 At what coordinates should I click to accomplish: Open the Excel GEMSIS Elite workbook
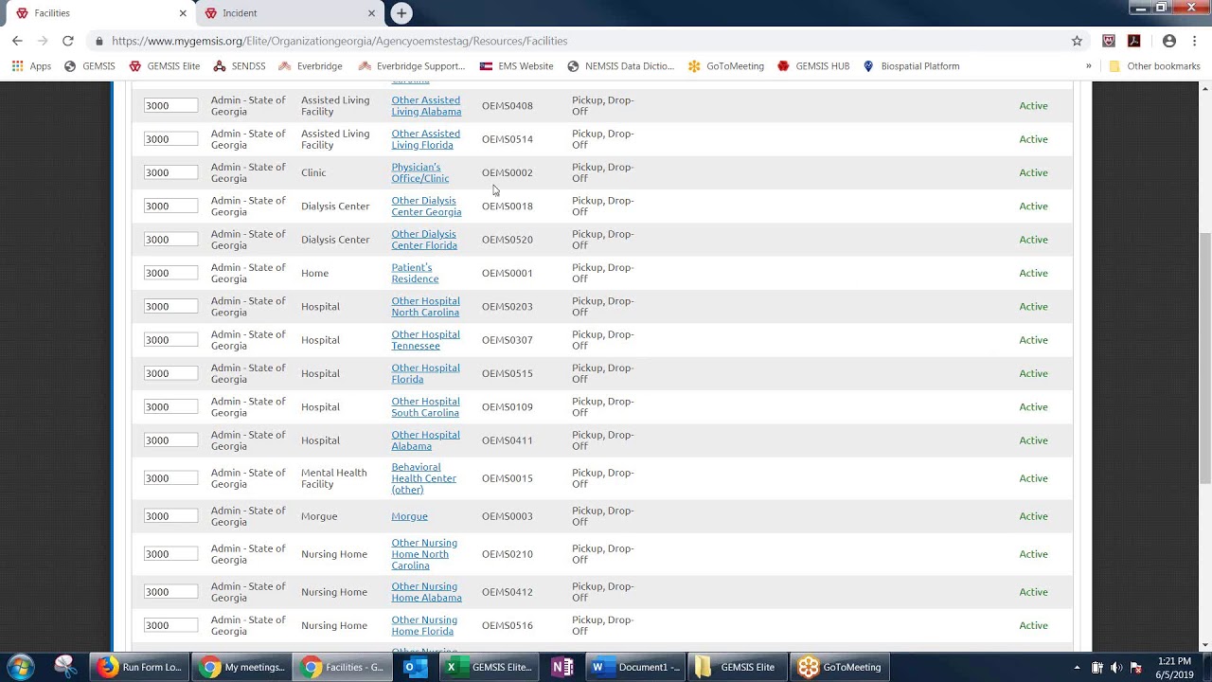pos(490,667)
